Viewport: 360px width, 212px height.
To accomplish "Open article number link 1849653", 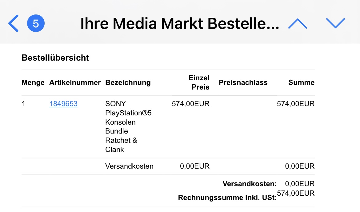I will [x=63, y=104].
